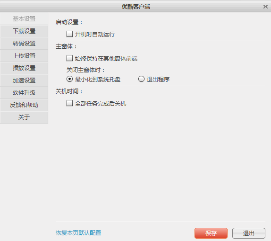Enable 开机时自动运行 checkbox
The height and width of the screenshot is (241, 271).
tap(69, 34)
